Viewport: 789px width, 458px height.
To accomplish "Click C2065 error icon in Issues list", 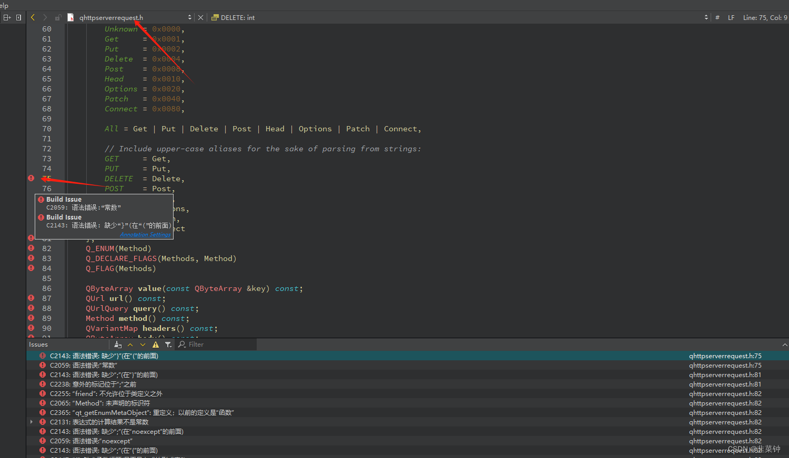I will 43,403.
